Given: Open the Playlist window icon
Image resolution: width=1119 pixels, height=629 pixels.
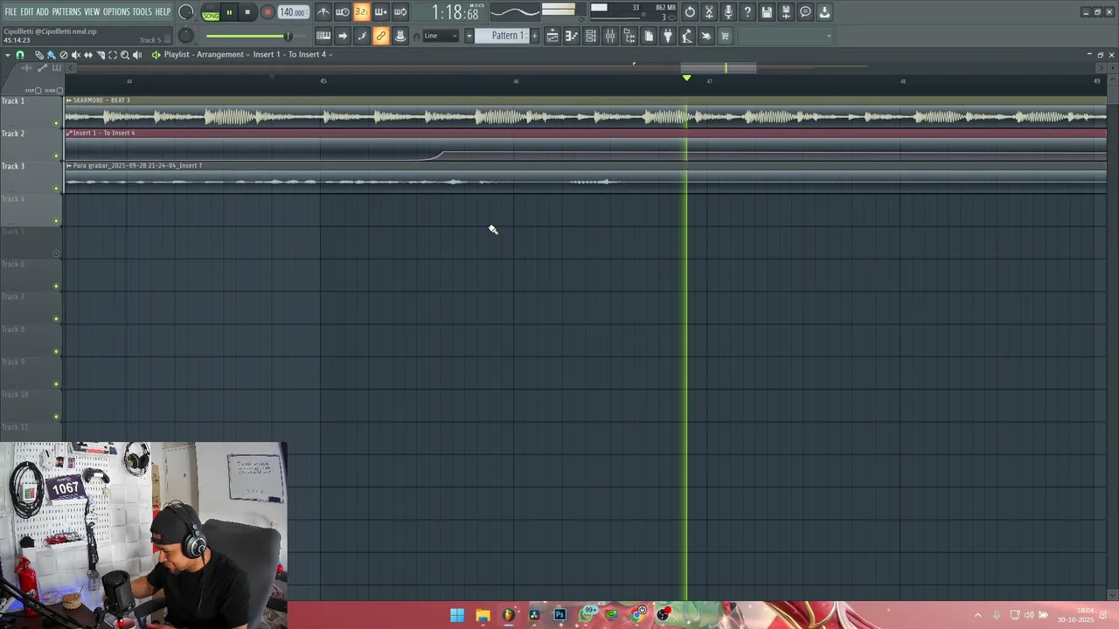Looking at the screenshot, I should (x=553, y=36).
